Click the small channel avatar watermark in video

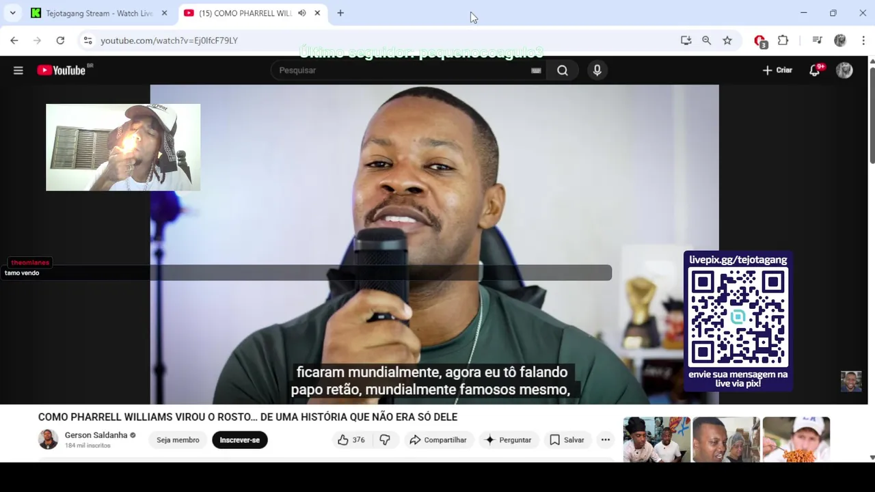coord(851,381)
